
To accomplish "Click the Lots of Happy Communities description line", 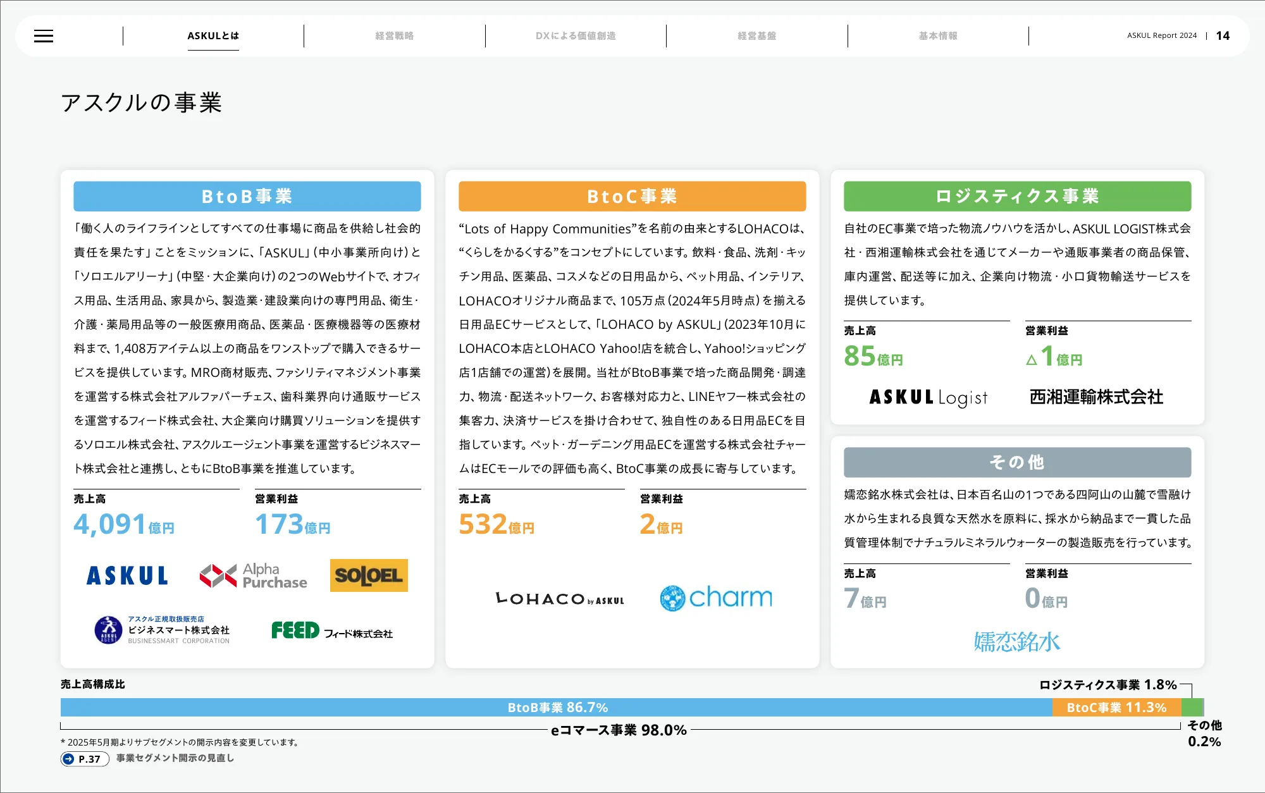I will click(632, 229).
